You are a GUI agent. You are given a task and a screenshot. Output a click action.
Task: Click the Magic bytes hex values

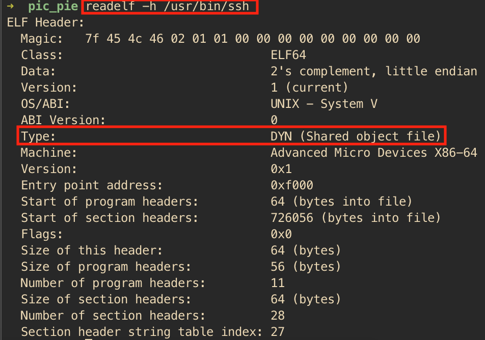pyautogui.click(x=253, y=39)
